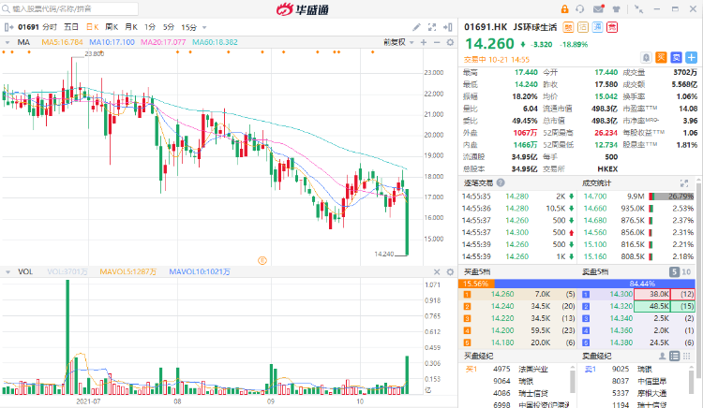Click the orange lock icon in title bar
Viewport: 703px width, 408px height.
point(564,9)
